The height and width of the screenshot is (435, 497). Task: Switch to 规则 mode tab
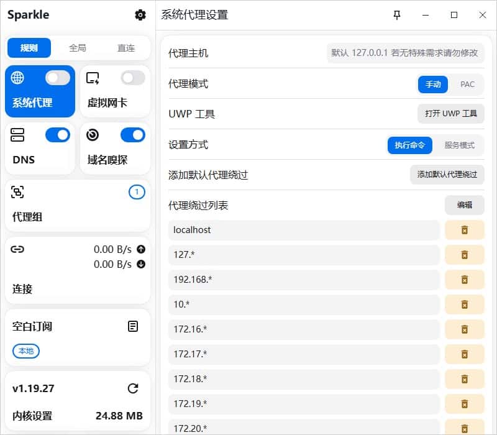pyautogui.click(x=29, y=48)
